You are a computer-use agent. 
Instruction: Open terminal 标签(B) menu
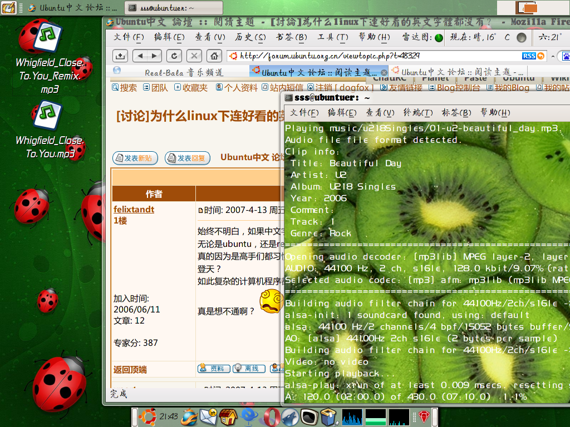(456, 112)
